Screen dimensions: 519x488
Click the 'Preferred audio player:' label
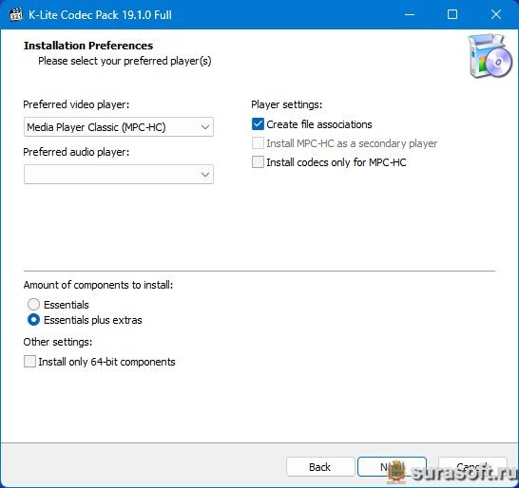point(76,152)
